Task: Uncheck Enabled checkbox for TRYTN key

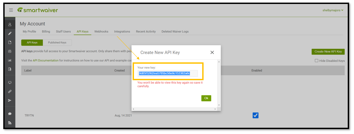Action: (x=255, y=116)
